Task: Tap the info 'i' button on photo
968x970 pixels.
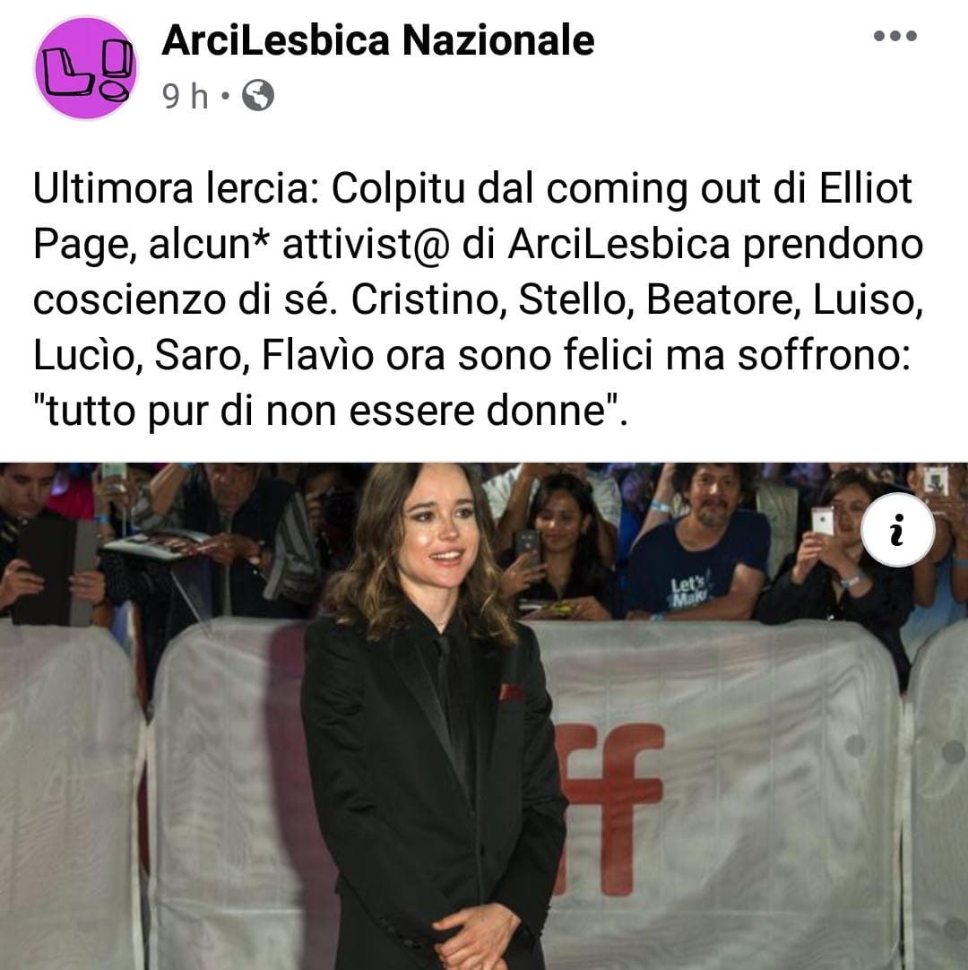Action: pos(897,531)
